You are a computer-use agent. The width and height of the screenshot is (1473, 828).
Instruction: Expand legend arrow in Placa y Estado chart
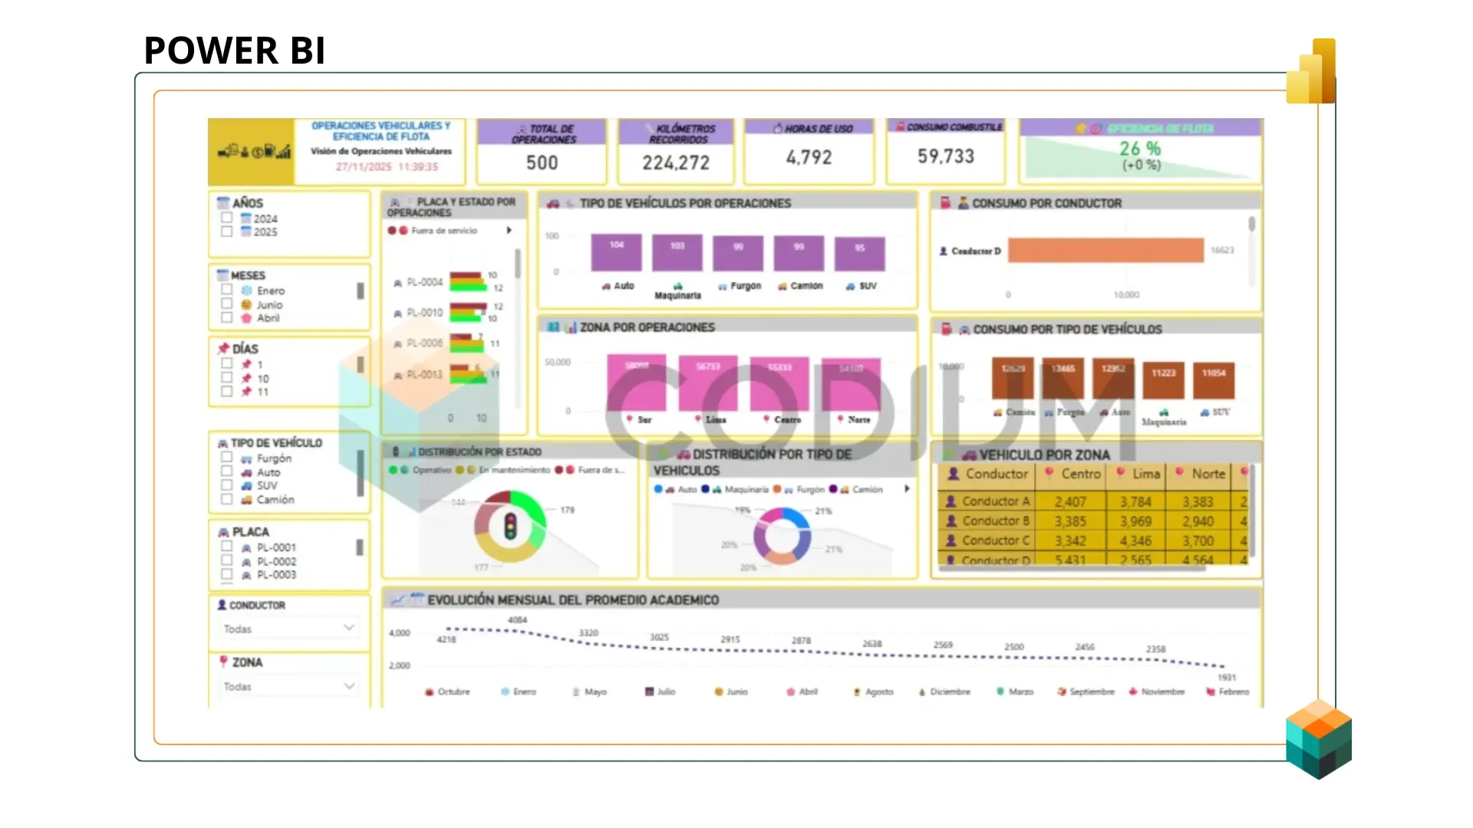[x=509, y=230]
